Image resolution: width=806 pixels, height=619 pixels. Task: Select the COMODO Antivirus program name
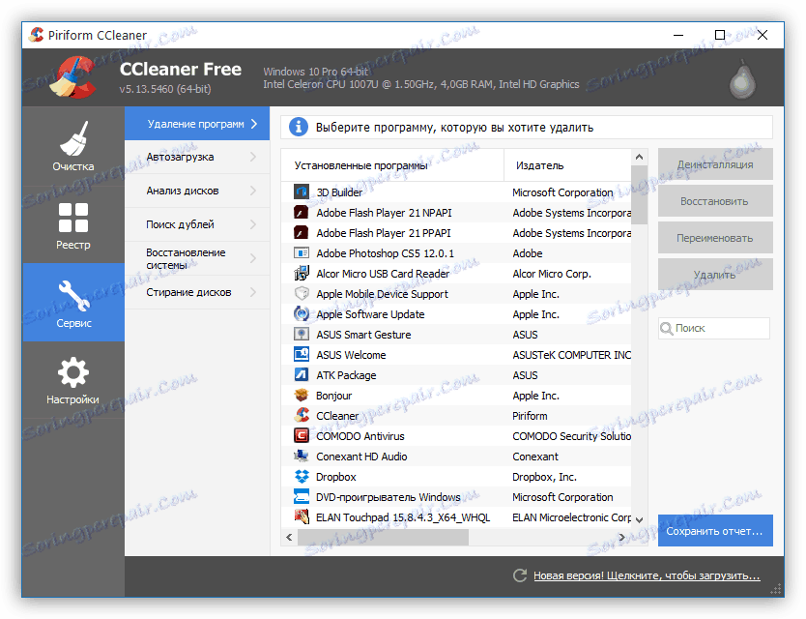click(360, 436)
